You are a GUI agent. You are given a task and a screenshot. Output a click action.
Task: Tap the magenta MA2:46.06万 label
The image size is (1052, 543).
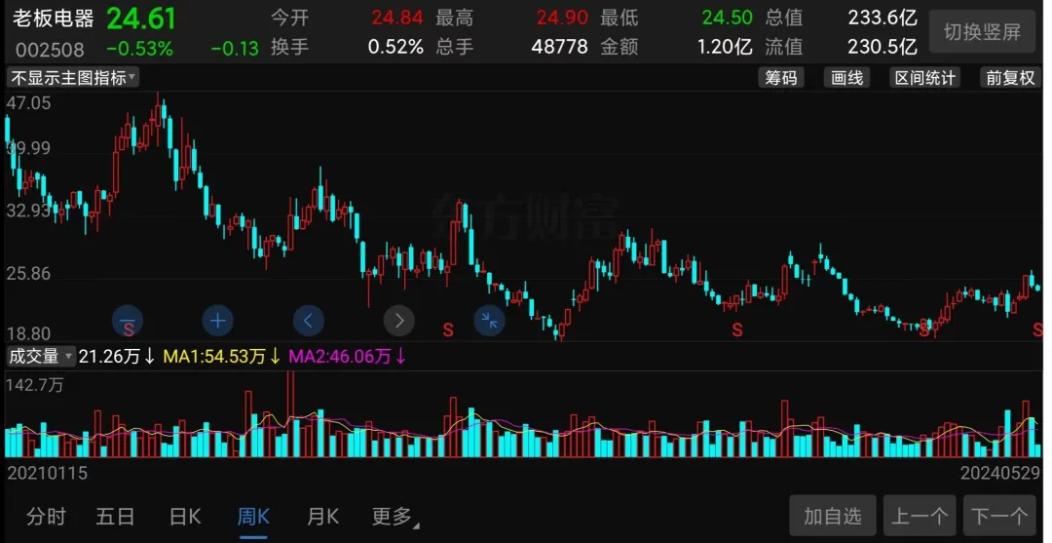coord(347,357)
